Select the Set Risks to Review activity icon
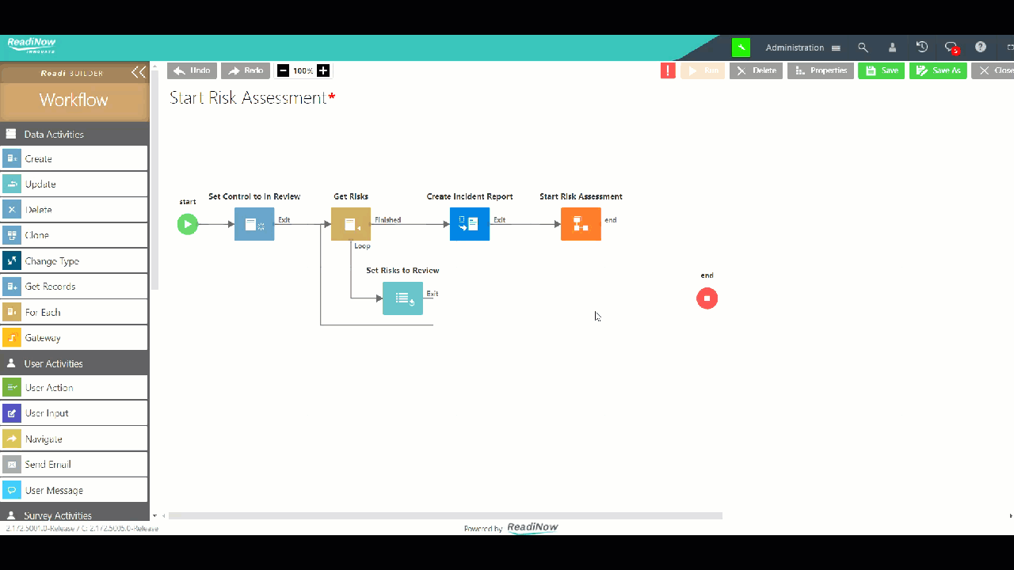Screen dimensions: 1014x570 coord(402,298)
